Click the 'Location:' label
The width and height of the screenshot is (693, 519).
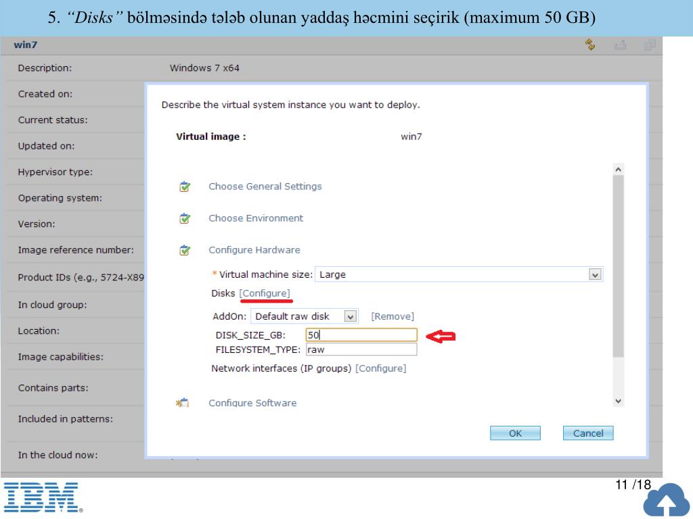39,331
